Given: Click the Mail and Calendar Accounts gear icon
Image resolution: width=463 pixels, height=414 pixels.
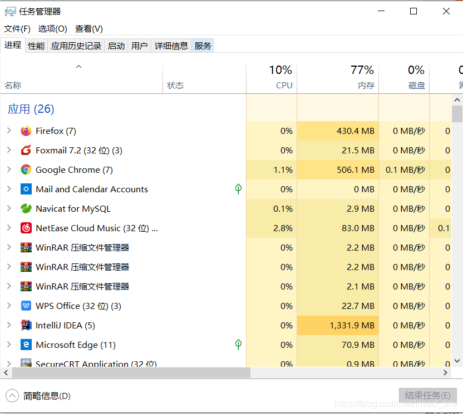Looking at the screenshot, I should (x=26, y=189).
